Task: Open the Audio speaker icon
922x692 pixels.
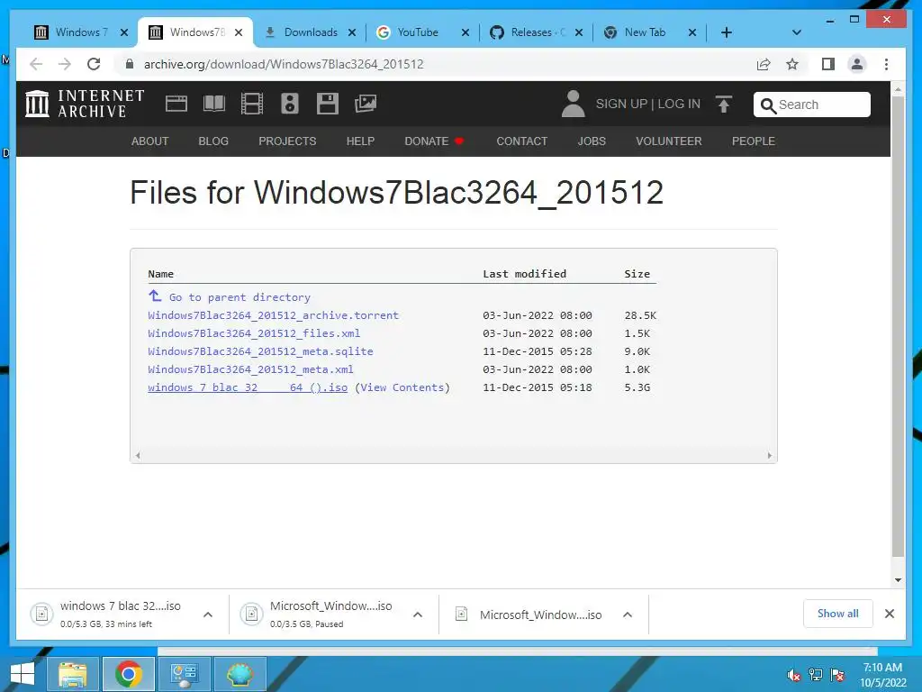Action: click(289, 104)
